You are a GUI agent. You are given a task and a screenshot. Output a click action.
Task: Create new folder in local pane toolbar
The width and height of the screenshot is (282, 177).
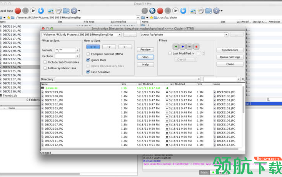pyautogui.click(x=66, y=11)
